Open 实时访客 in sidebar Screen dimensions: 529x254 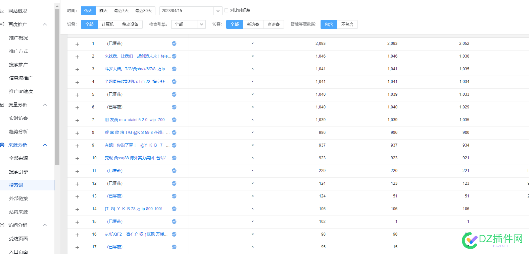click(x=18, y=118)
